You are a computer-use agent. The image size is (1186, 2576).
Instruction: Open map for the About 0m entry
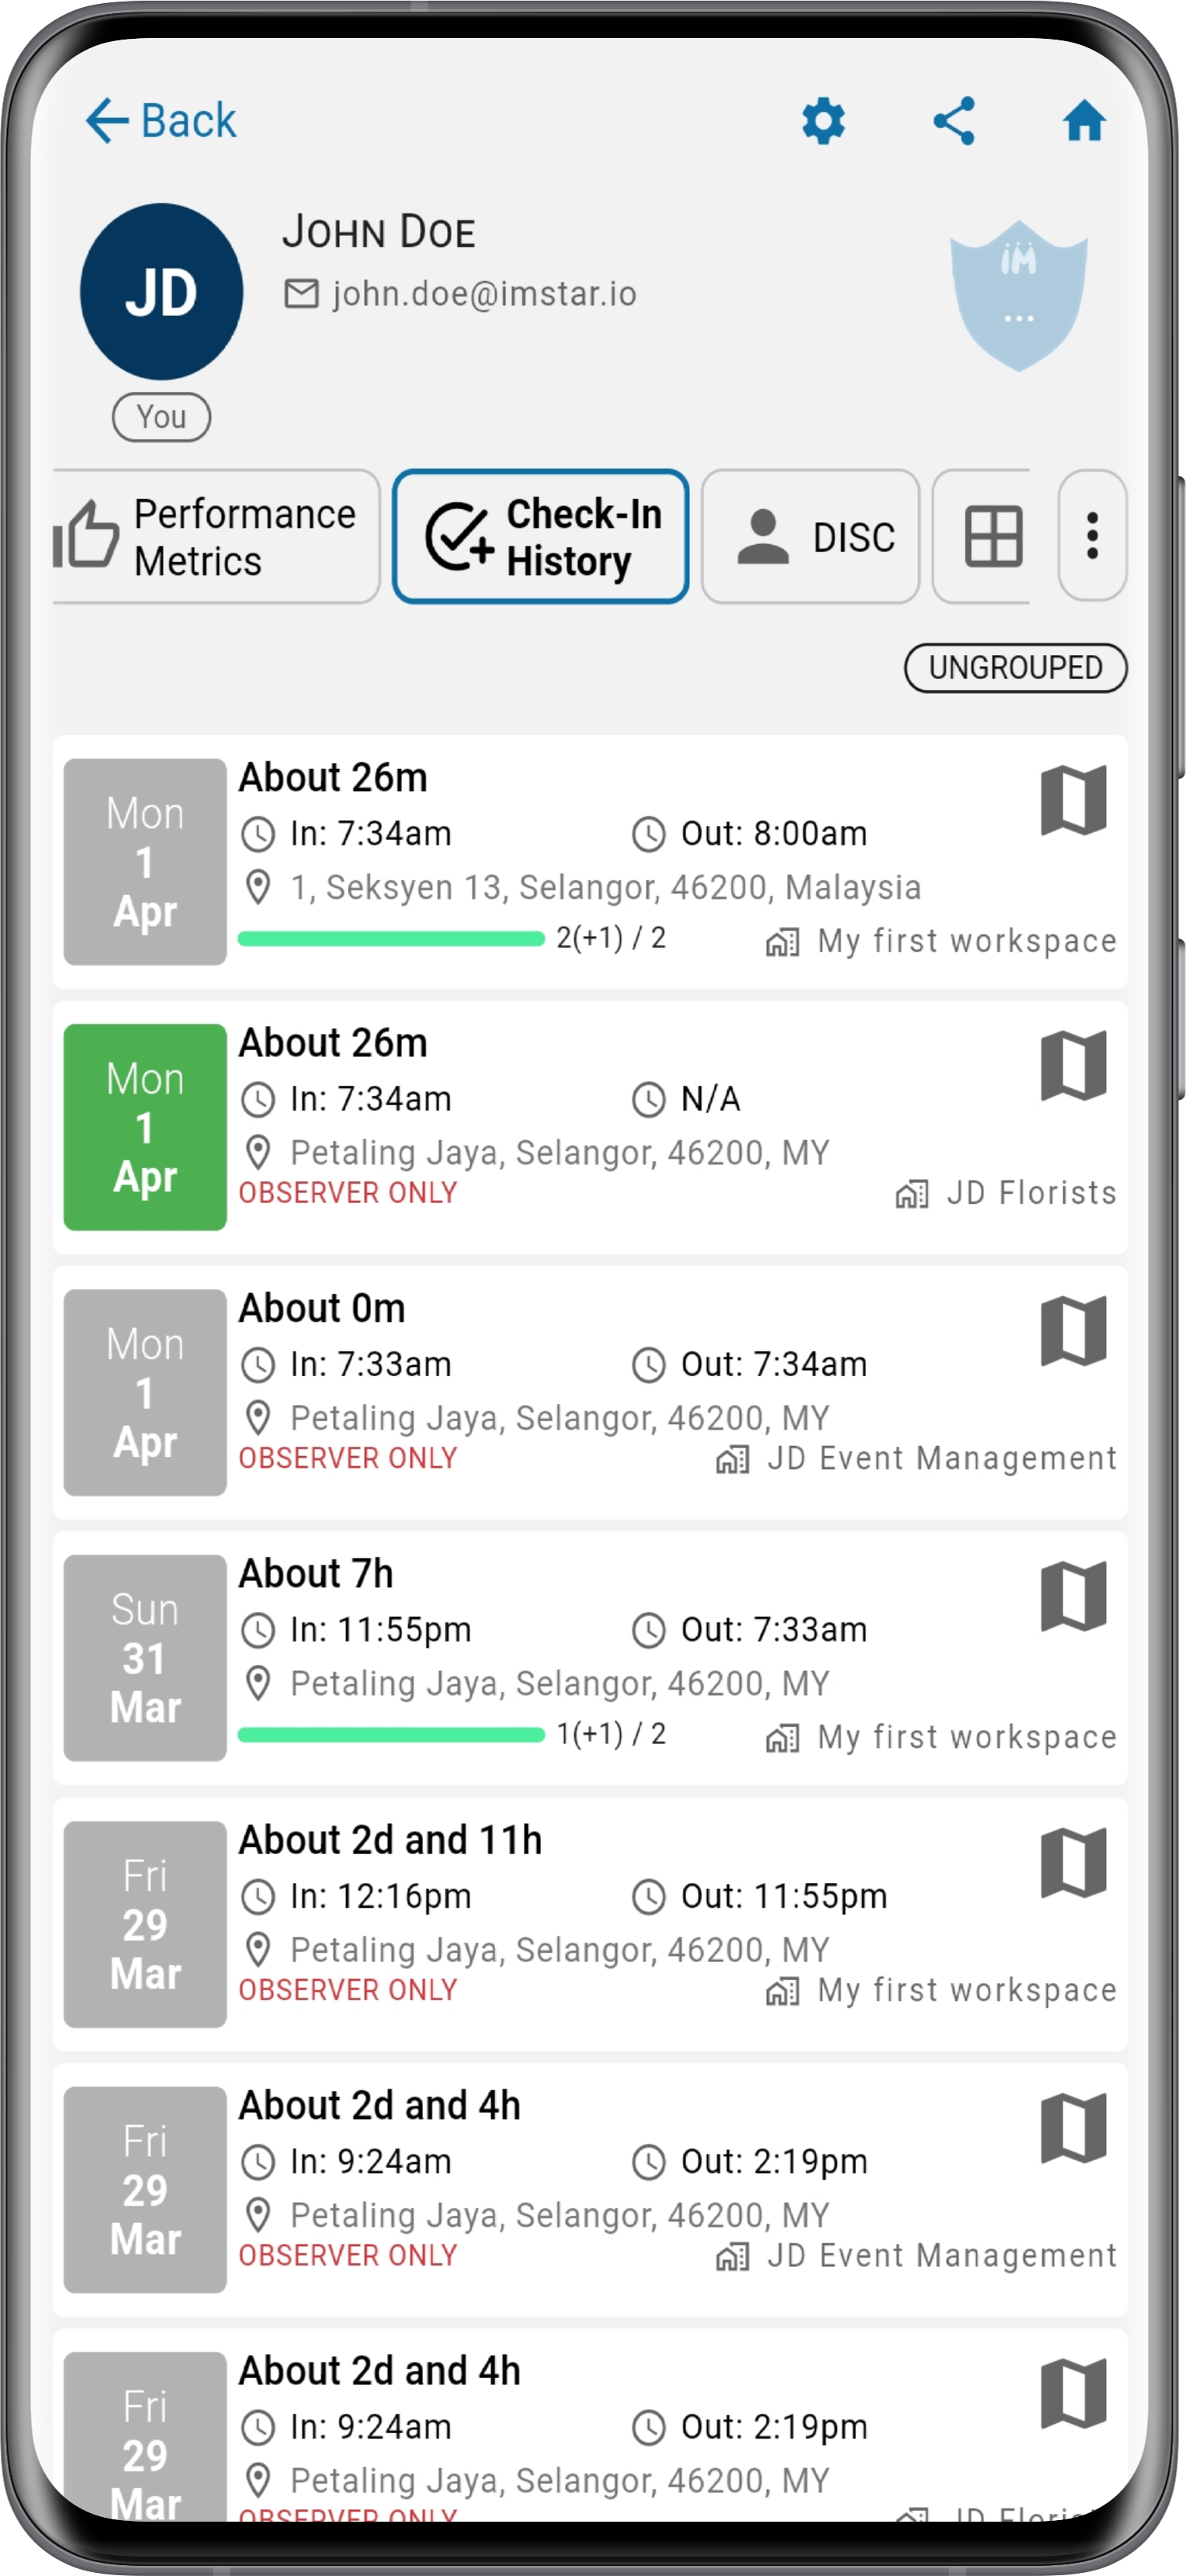tap(1073, 1331)
